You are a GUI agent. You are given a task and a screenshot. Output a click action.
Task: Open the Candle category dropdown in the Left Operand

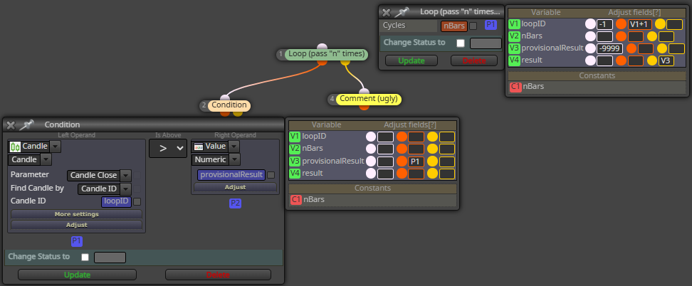pyautogui.click(x=56, y=146)
